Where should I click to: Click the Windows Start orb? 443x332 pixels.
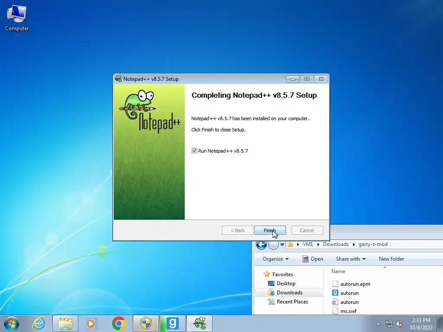point(12,323)
